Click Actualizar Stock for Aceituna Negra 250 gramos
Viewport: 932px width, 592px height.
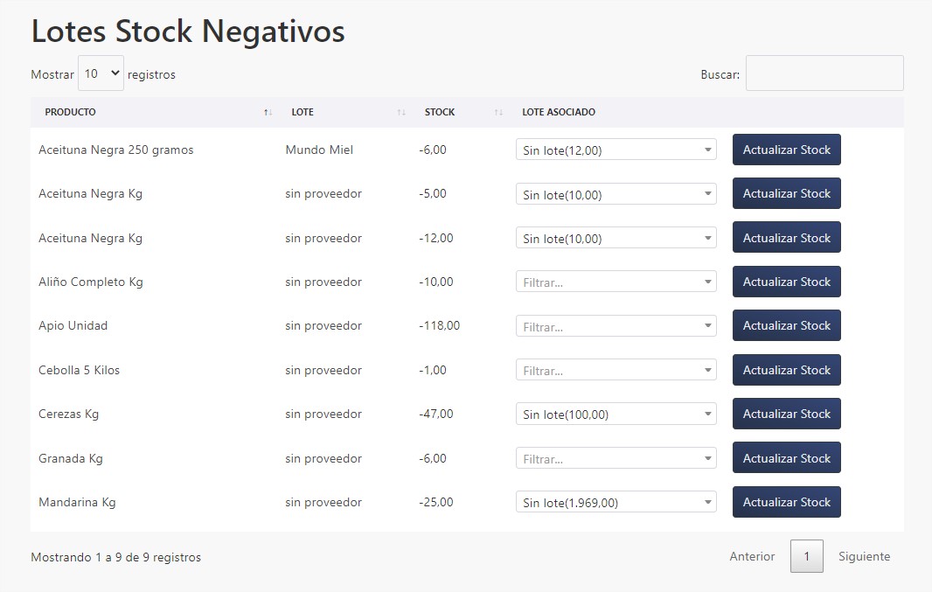[786, 150]
